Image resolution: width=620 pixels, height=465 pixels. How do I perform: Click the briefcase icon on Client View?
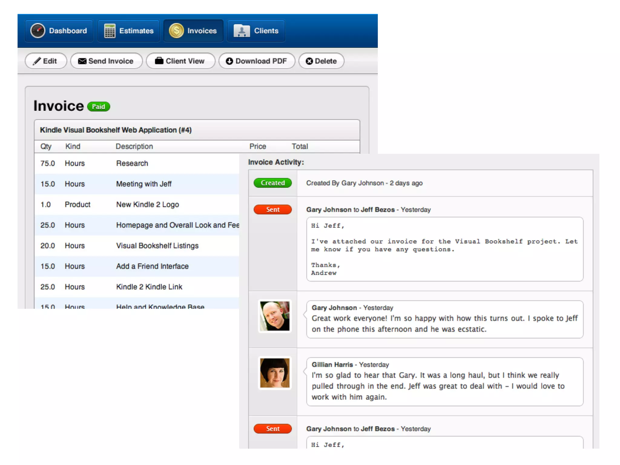coord(159,61)
